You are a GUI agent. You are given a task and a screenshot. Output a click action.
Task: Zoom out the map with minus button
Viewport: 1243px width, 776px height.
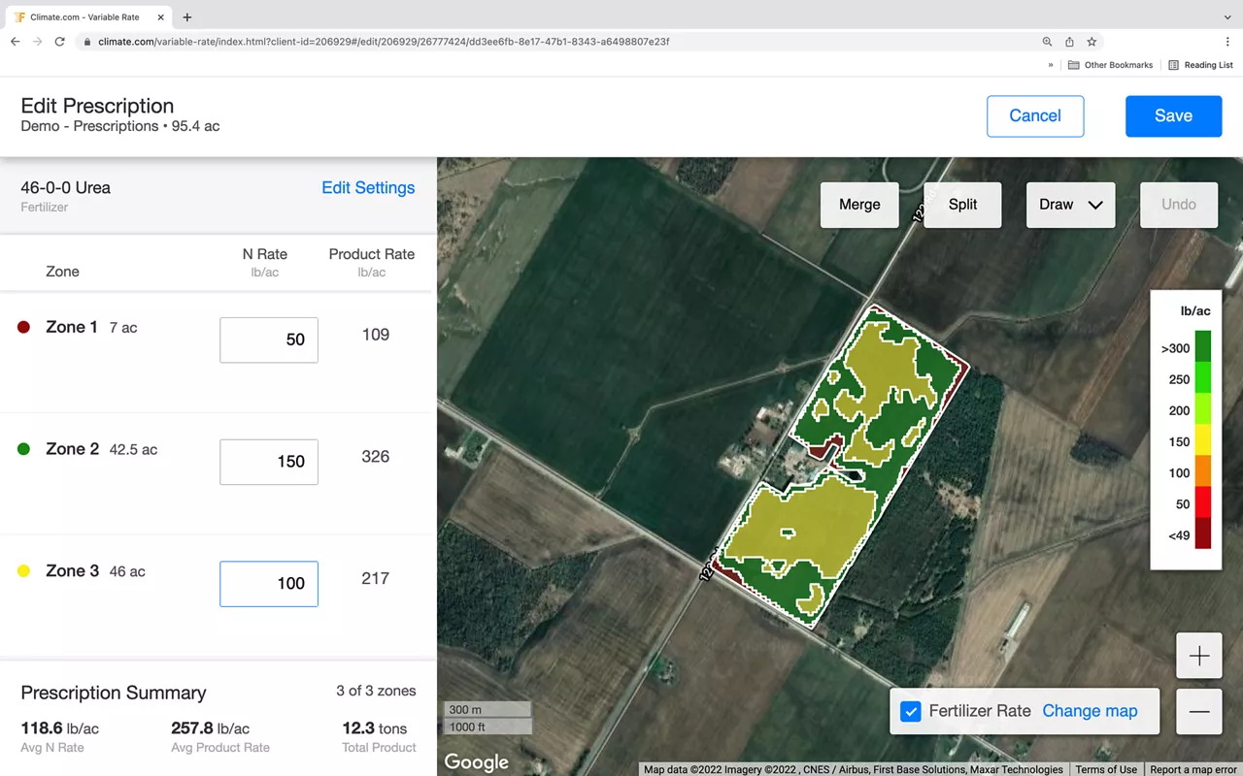pos(1199,712)
